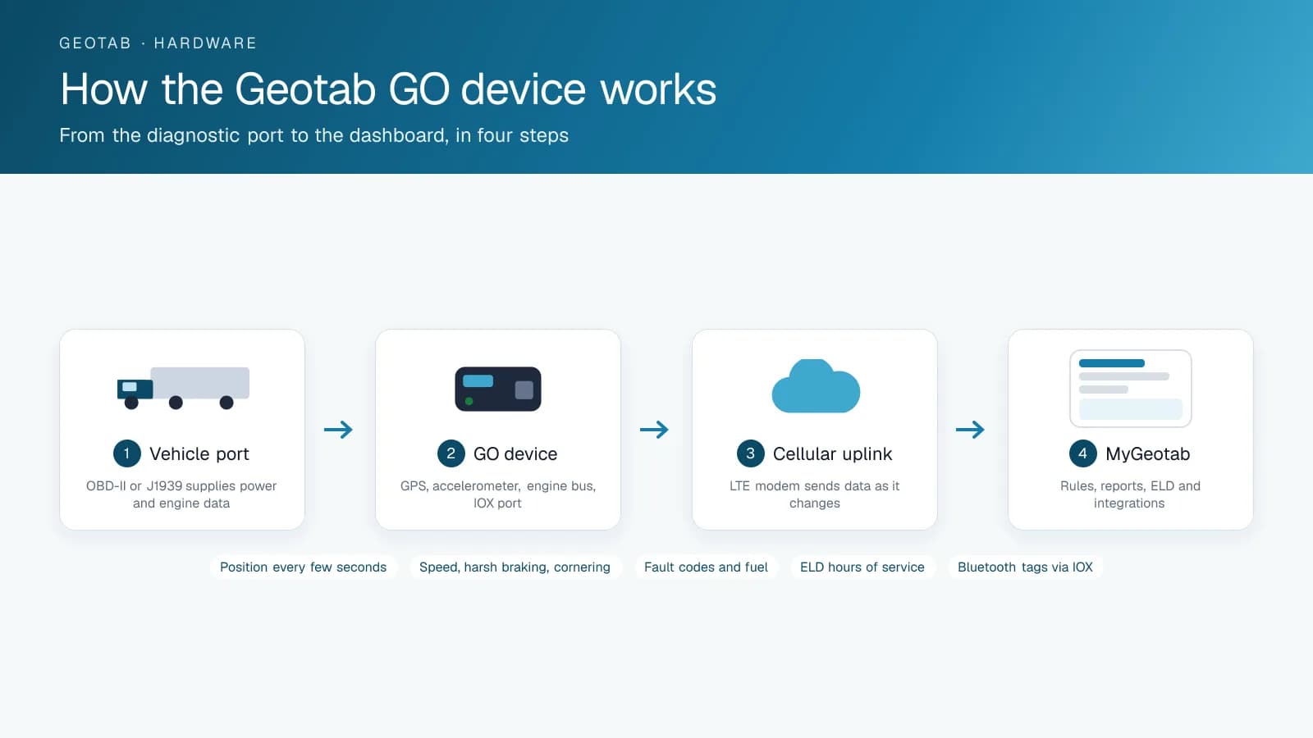
Task: Click arrow between Vehicle port and GO device
Action: click(338, 430)
